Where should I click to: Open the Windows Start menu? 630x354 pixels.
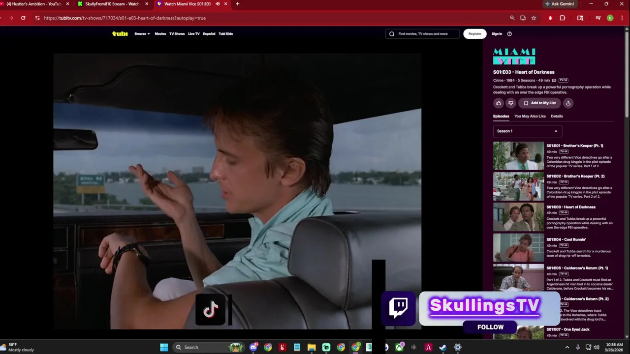(x=164, y=347)
